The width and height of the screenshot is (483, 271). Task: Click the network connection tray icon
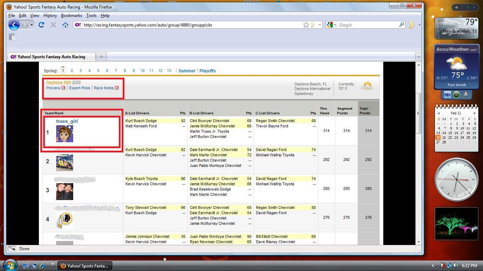click(449, 265)
